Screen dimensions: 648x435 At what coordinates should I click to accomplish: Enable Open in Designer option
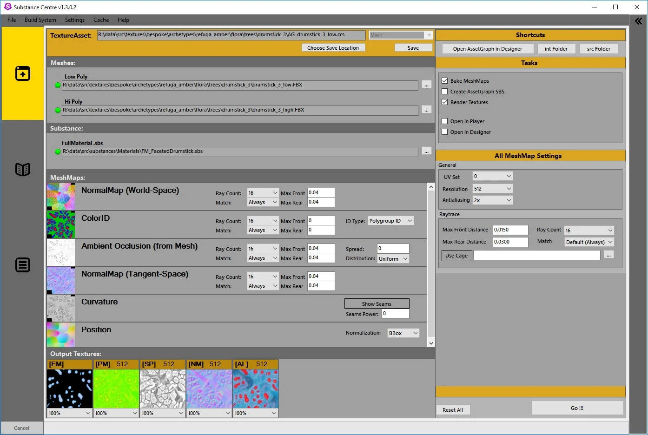(x=444, y=132)
